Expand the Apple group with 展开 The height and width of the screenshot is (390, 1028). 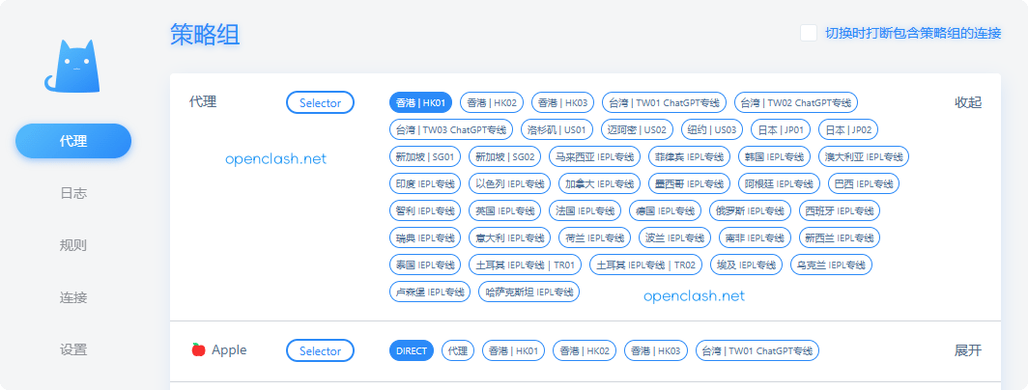coord(968,350)
